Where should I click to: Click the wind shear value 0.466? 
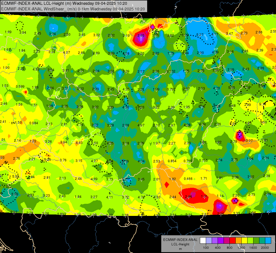(x=188, y=179)
